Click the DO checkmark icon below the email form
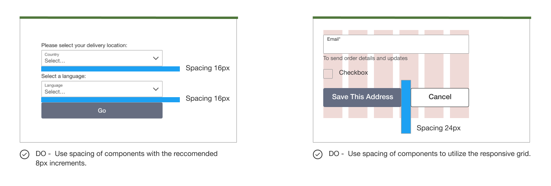Screen dimensions: 551x186 coord(318,154)
